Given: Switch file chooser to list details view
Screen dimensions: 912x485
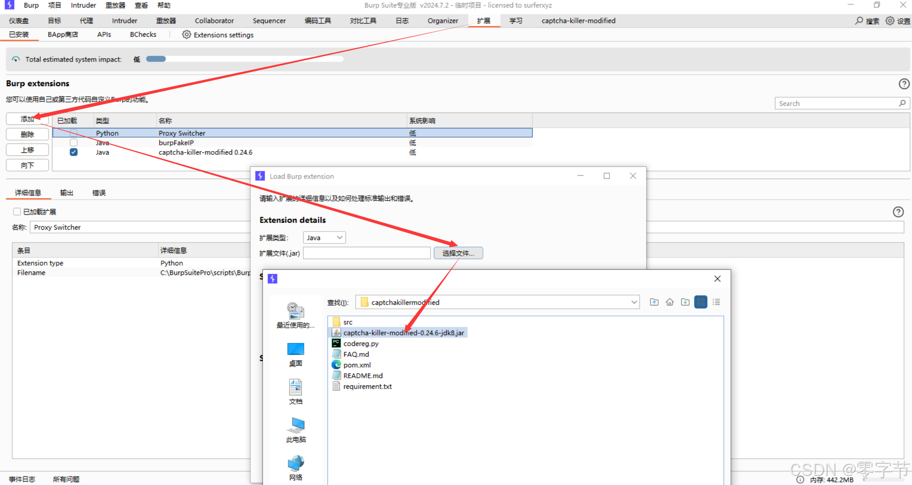Looking at the screenshot, I should pos(716,302).
